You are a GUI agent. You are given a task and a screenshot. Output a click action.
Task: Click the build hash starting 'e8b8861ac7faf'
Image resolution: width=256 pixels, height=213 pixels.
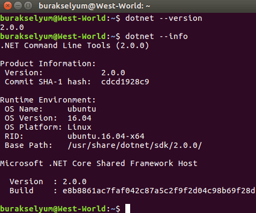tap(159, 191)
